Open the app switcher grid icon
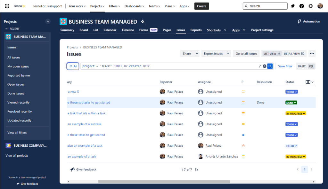This screenshot has width=328, height=189. (x=7, y=6)
